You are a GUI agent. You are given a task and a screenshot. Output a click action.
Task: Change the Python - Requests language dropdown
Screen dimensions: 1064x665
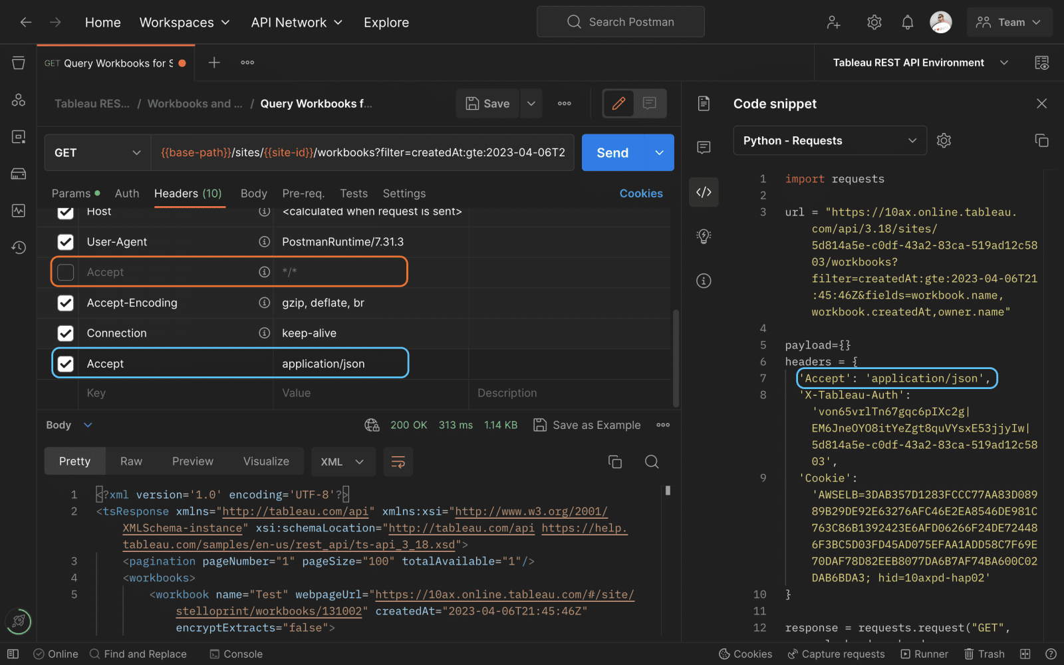click(830, 140)
